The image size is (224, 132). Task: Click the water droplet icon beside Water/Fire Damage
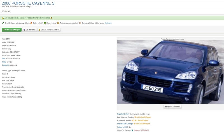132,130
